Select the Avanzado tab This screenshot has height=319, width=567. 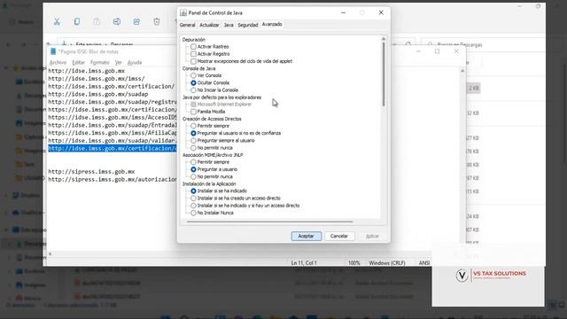pyautogui.click(x=272, y=24)
